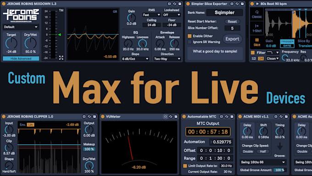Select the Lin envelope tab in Clipper
312x176 pixels.
coord(30,125)
